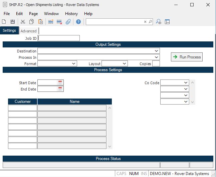Open the first Co Code dropdown
This screenshot has height=177, width=216.
pyautogui.click(x=186, y=82)
